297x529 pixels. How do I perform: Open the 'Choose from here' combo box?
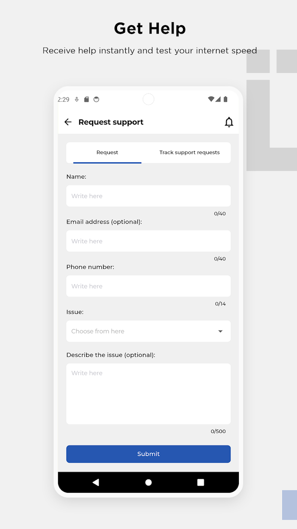[x=148, y=331]
